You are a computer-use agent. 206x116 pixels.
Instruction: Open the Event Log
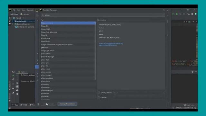pyautogui.click(x=189, y=105)
